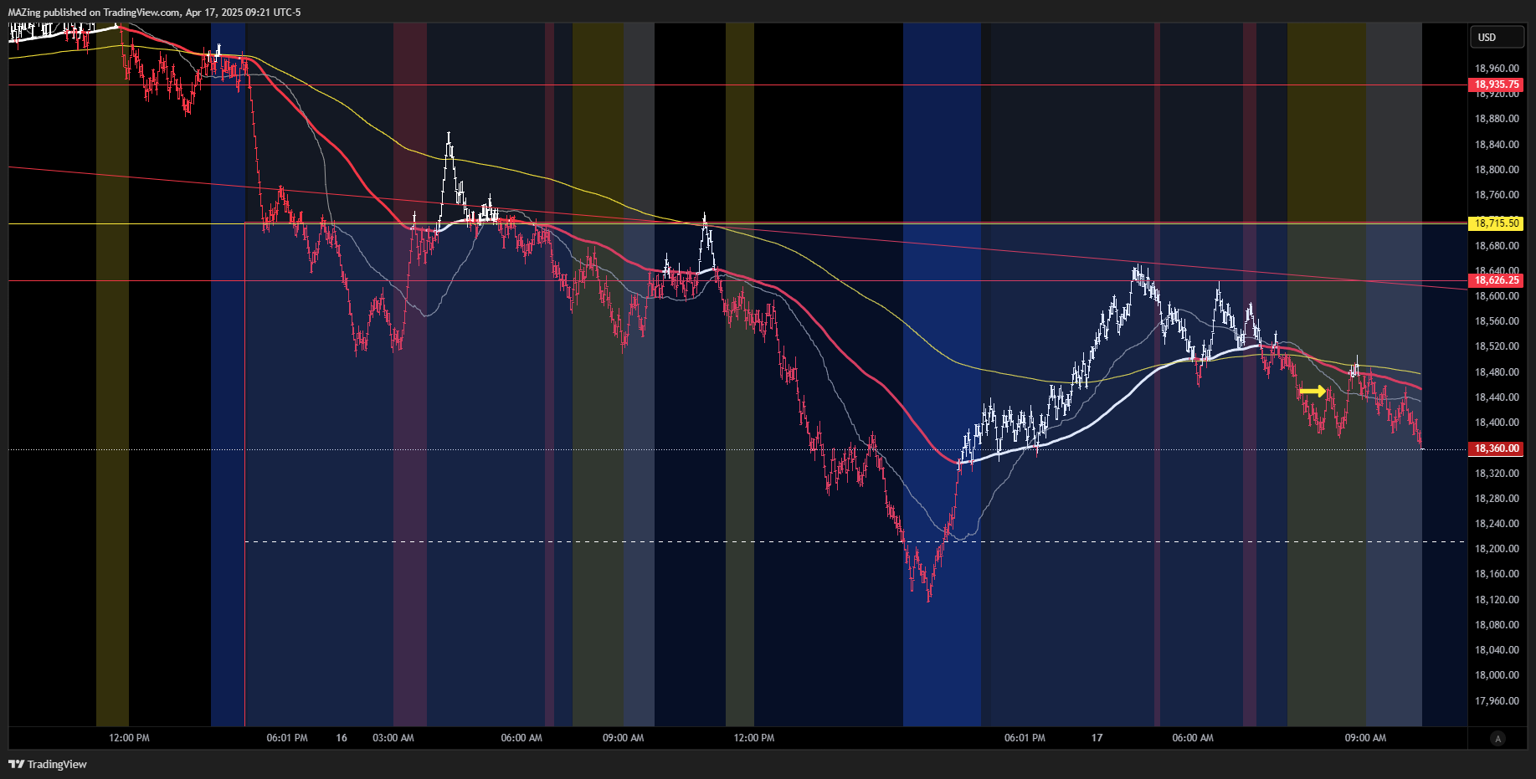This screenshot has height=779, width=1536.
Task: Click the 18,760.00 price axis value
Action: pos(1497,195)
